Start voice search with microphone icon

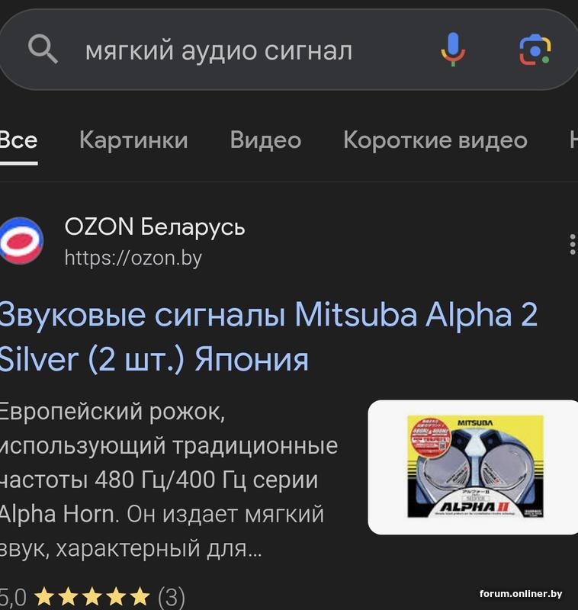click(x=453, y=50)
